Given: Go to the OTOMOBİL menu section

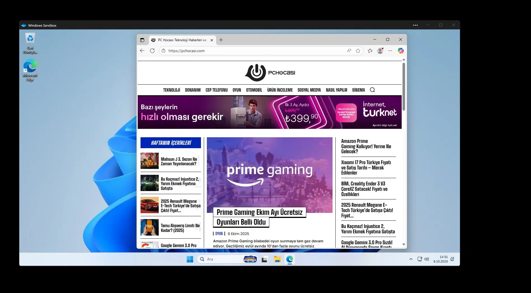Looking at the screenshot, I should [254, 90].
